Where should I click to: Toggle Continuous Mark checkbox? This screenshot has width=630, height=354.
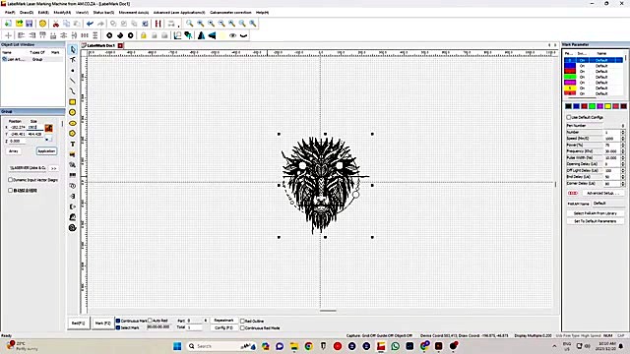118,321
